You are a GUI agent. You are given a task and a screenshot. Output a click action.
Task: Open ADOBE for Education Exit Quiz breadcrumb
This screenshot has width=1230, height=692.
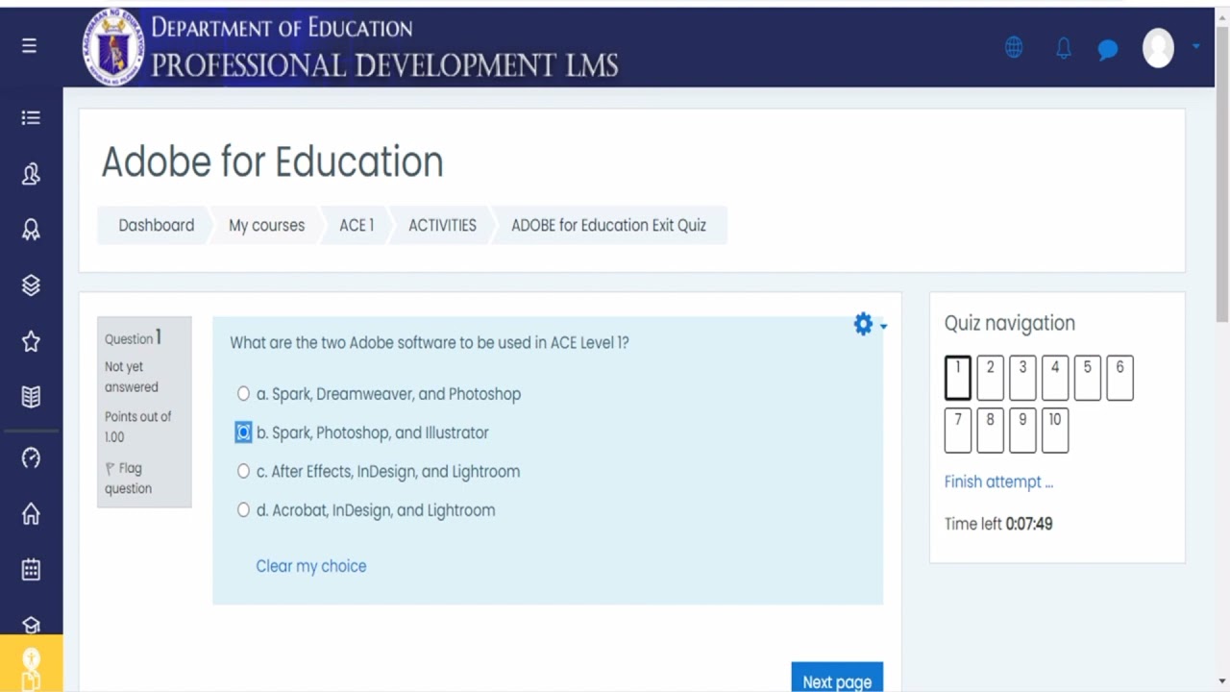(x=608, y=225)
